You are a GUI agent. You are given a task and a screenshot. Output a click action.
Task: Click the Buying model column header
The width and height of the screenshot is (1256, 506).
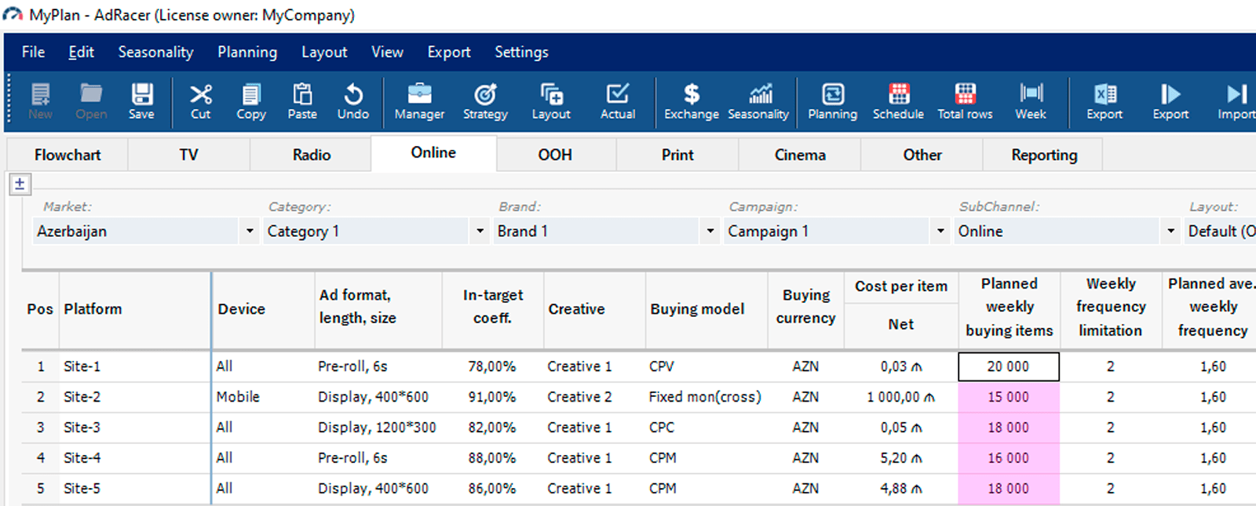[x=706, y=309]
